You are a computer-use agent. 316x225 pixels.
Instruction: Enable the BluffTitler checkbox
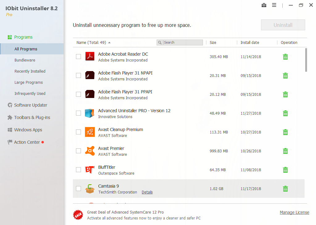click(x=78, y=170)
